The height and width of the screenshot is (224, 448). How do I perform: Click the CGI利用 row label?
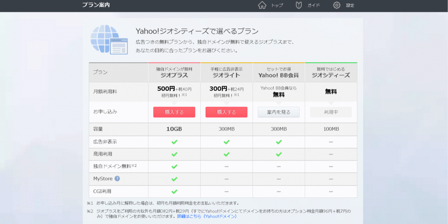pos(102,191)
